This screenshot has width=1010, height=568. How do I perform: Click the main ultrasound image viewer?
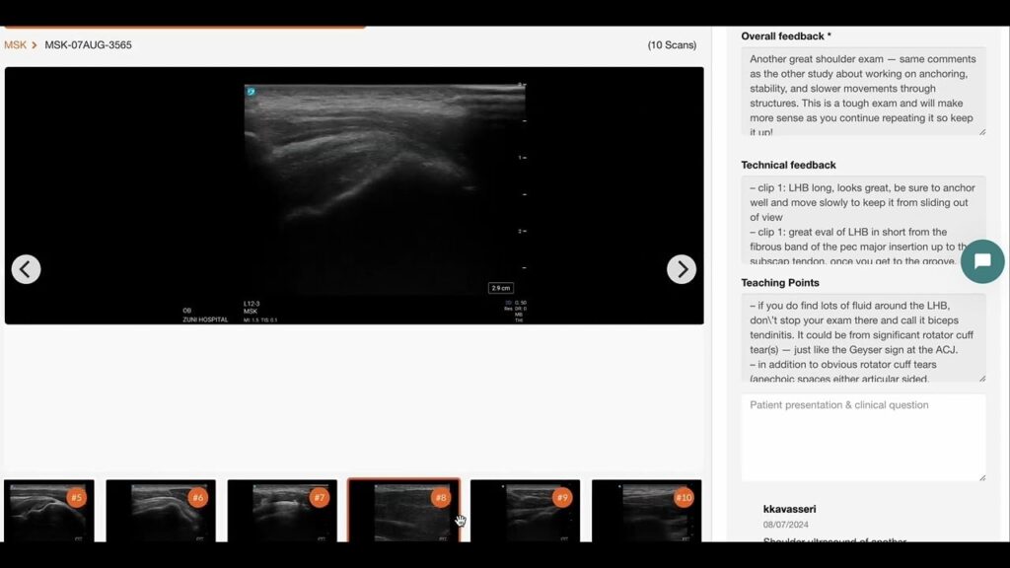354,196
